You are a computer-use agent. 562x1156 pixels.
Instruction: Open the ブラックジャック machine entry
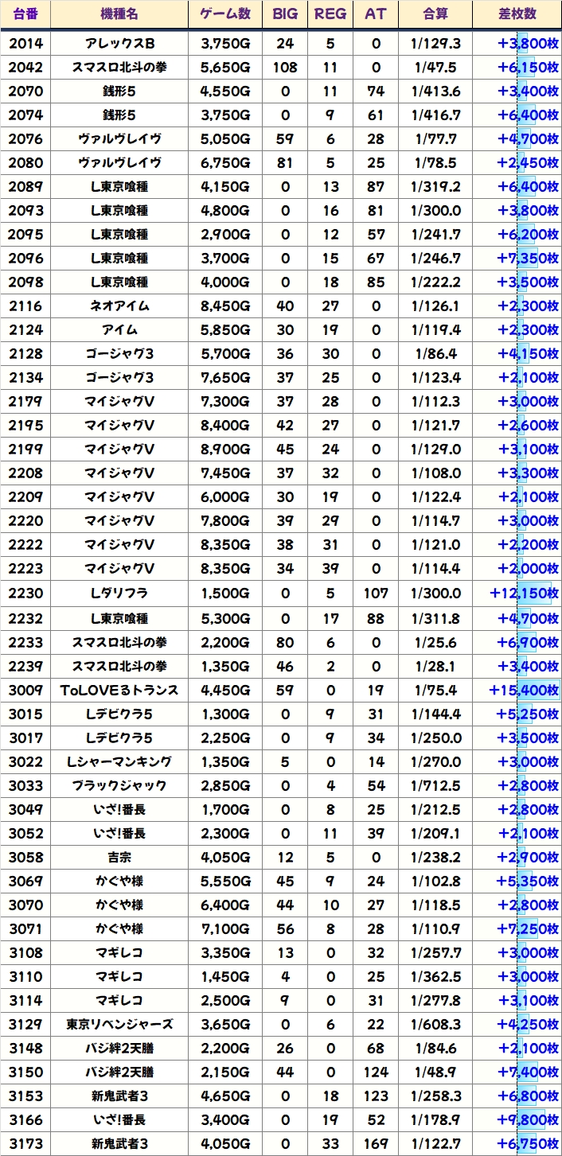point(119,786)
